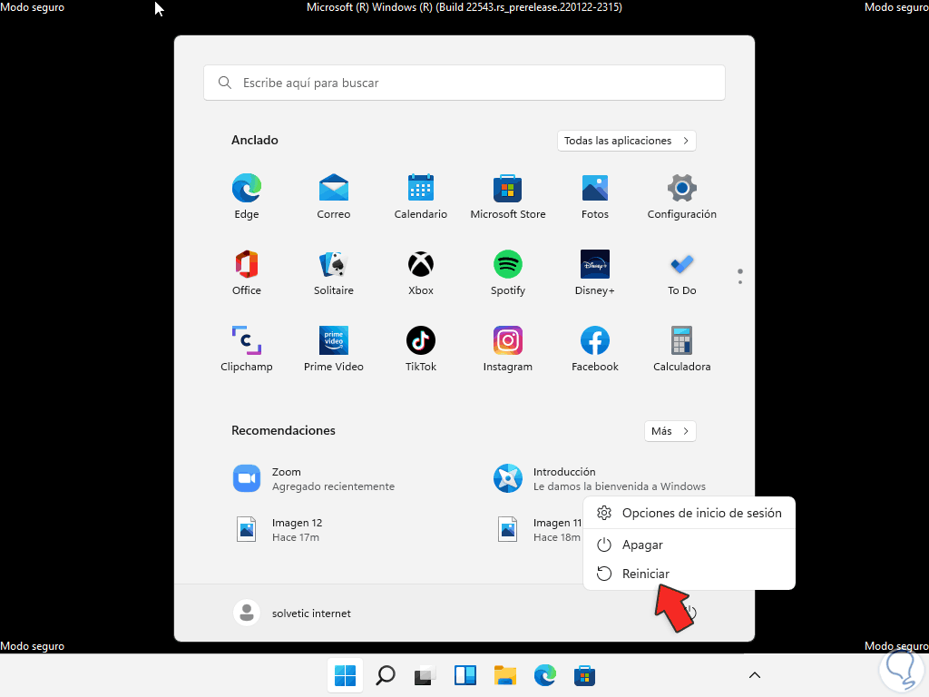Open Calculadora app
929x697 pixels.
[x=682, y=349]
